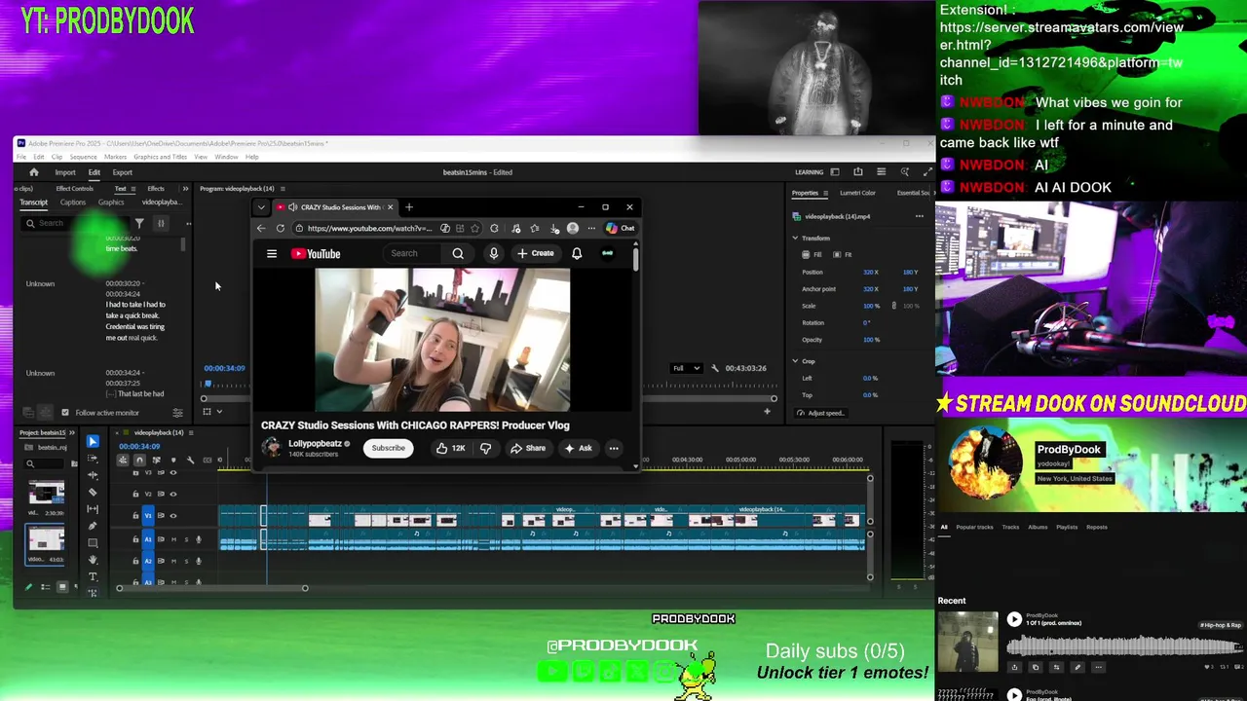
Task: Open Program monitor panel menu
Action: pyautogui.click(x=283, y=189)
